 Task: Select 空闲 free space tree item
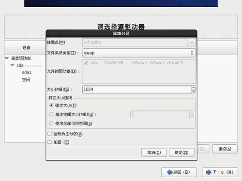click(26, 80)
